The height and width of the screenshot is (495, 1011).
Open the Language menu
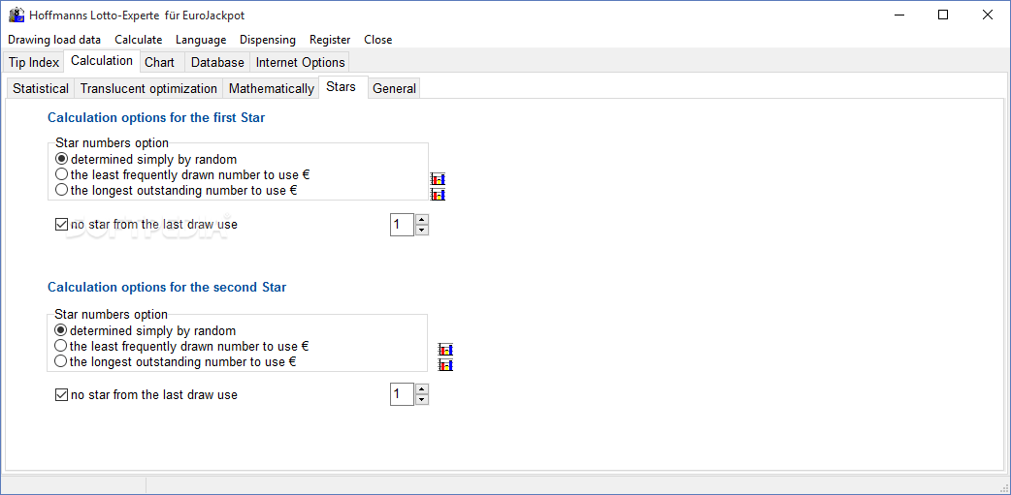pyautogui.click(x=201, y=40)
